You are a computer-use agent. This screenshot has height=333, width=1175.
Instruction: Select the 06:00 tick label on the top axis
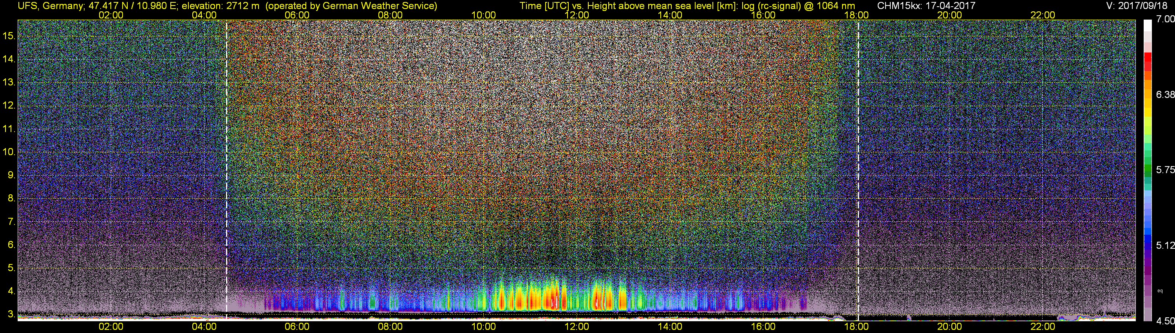tap(297, 15)
